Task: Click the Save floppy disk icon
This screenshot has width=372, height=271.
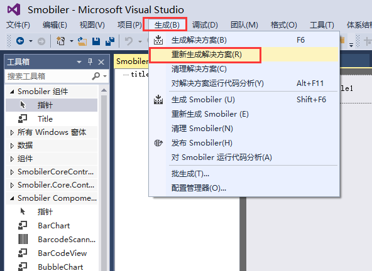Action: [x=96, y=41]
